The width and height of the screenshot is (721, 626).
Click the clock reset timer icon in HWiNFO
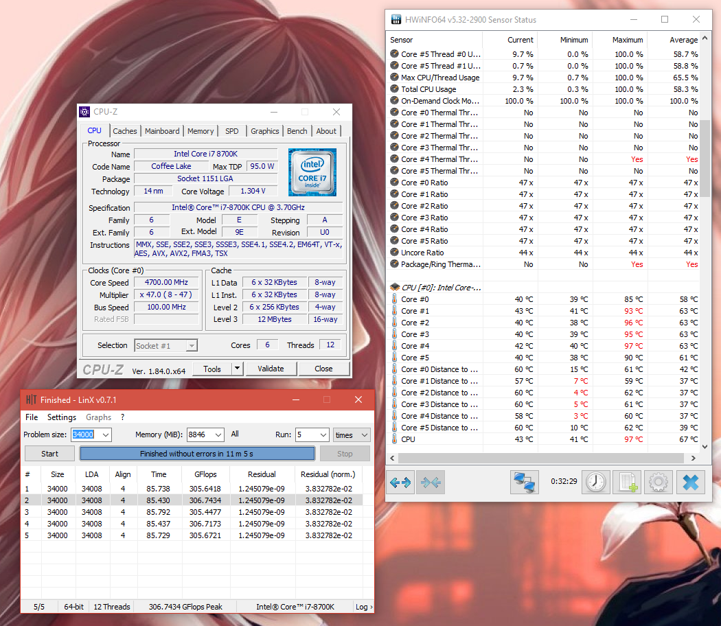tap(596, 482)
